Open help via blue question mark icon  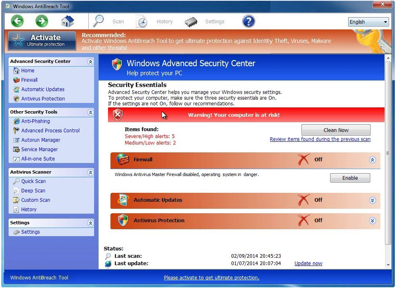[248, 21]
